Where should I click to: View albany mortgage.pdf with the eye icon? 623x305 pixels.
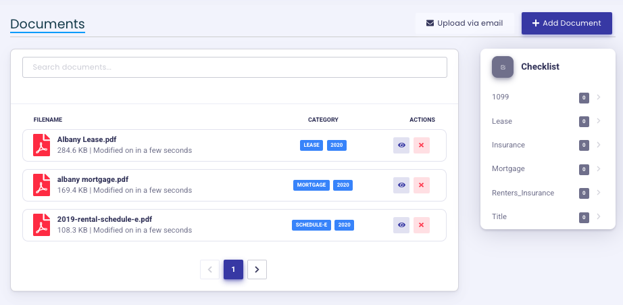pyautogui.click(x=401, y=185)
